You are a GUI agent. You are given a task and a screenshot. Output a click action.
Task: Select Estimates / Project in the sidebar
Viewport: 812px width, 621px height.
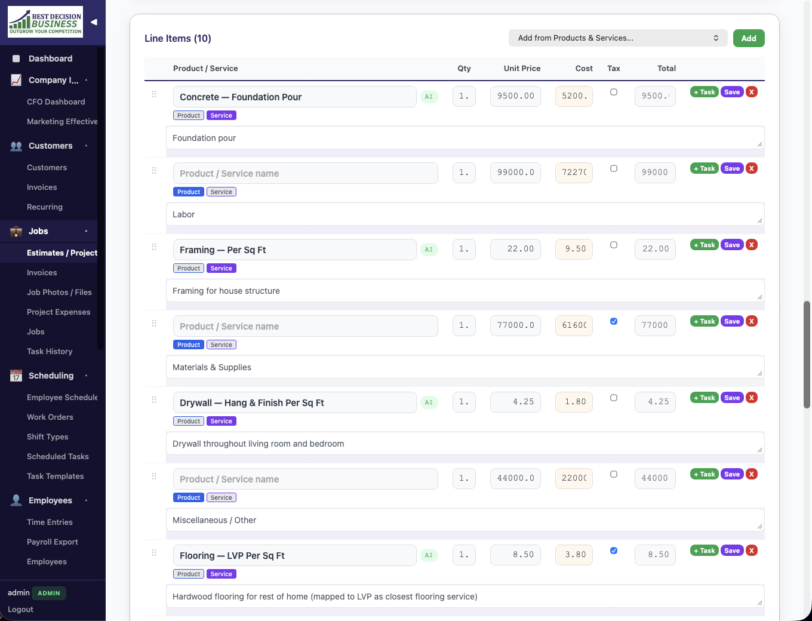tap(62, 253)
